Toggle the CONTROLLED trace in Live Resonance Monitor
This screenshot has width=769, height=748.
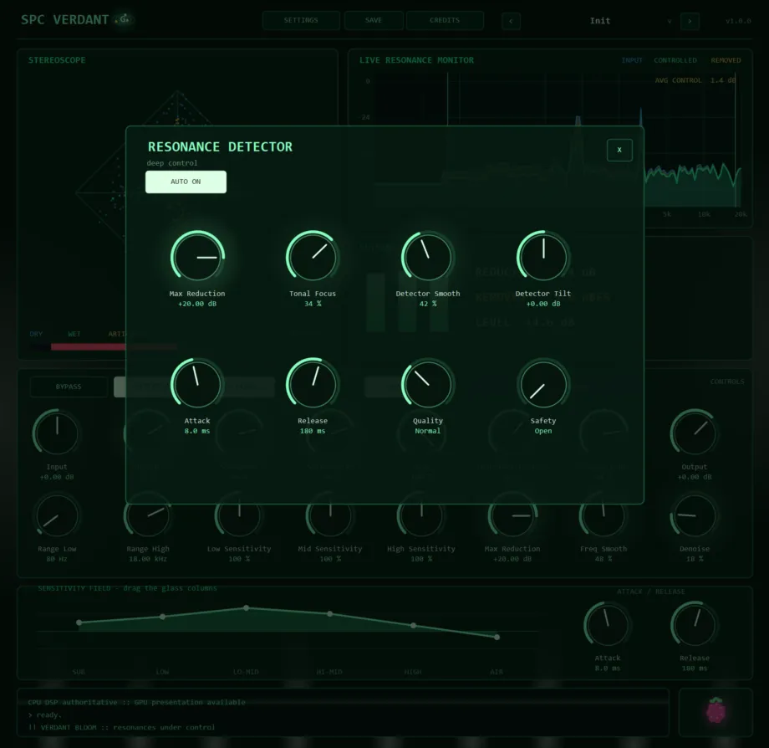[x=675, y=60]
